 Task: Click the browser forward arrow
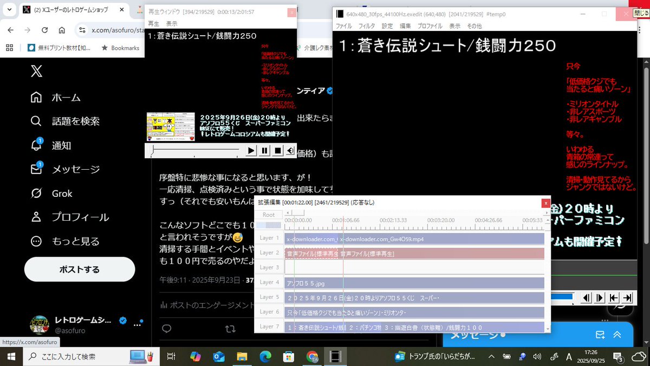(28, 30)
